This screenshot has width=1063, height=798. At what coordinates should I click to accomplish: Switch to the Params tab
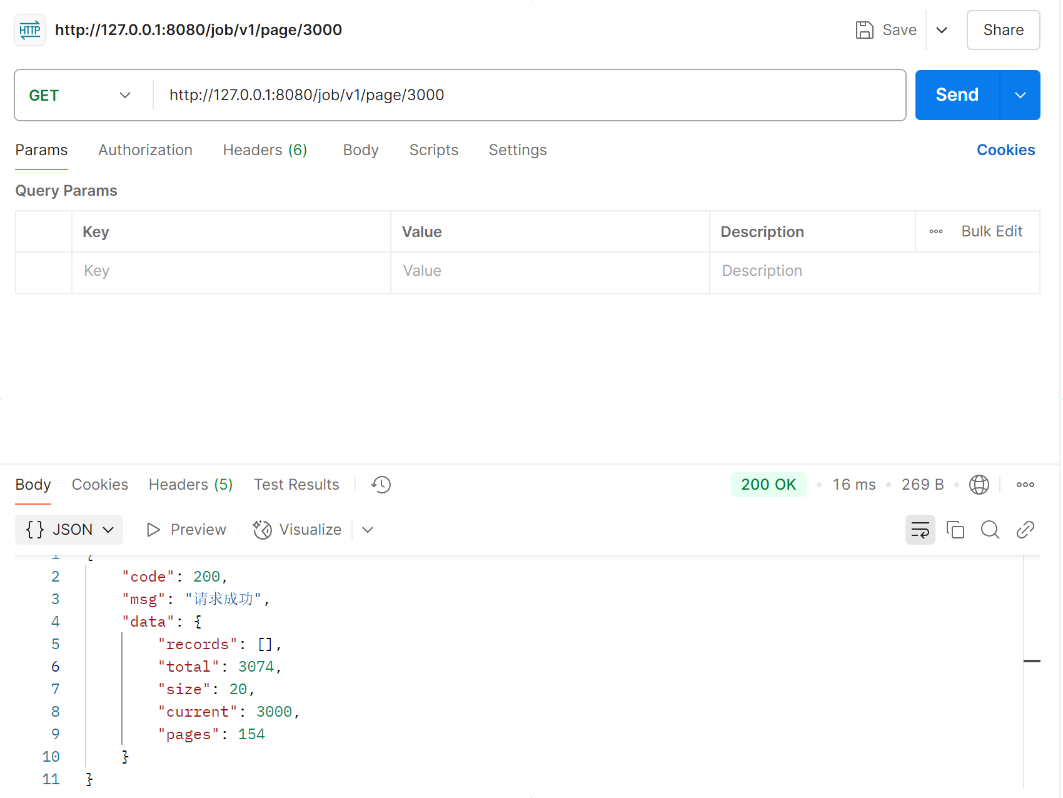click(41, 150)
